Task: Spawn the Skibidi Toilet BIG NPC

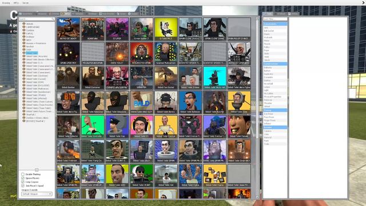Action: click(x=69, y=102)
